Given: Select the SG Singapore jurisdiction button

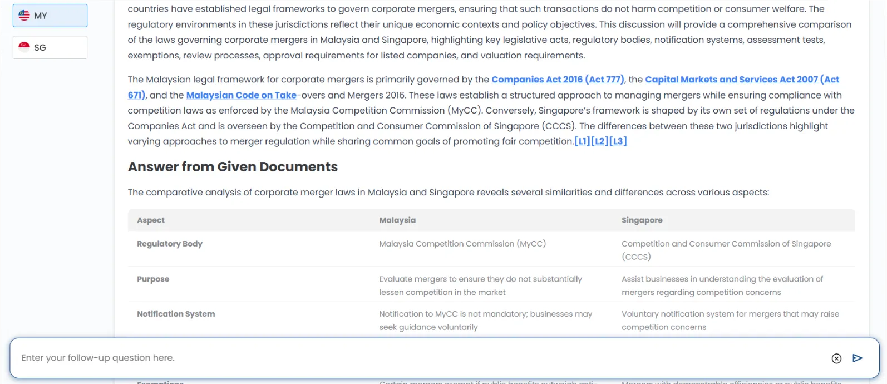Looking at the screenshot, I should [50, 47].
